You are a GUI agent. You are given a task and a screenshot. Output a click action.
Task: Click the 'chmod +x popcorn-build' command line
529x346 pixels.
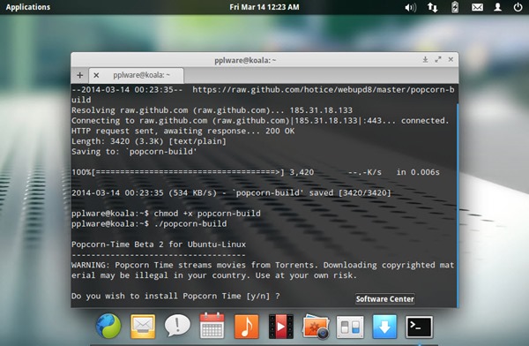[x=166, y=214]
